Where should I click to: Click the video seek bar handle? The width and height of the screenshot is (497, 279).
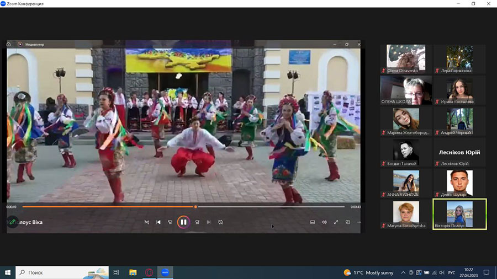tap(195, 207)
